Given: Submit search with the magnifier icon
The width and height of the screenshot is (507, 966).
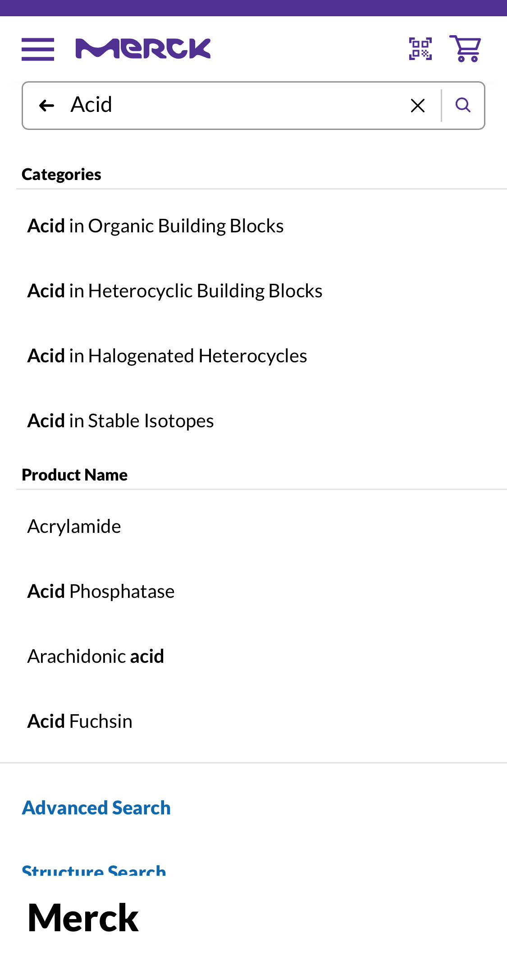Looking at the screenshot, I should click(x=463, y=105).
